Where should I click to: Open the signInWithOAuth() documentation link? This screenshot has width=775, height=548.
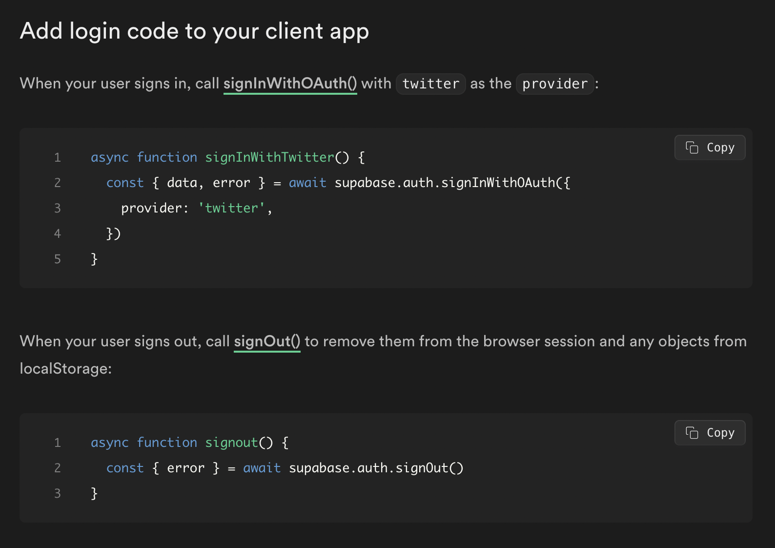point(290,84)
